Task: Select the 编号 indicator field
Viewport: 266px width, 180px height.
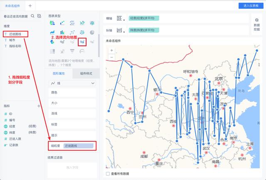Action: tap(12, 120)
